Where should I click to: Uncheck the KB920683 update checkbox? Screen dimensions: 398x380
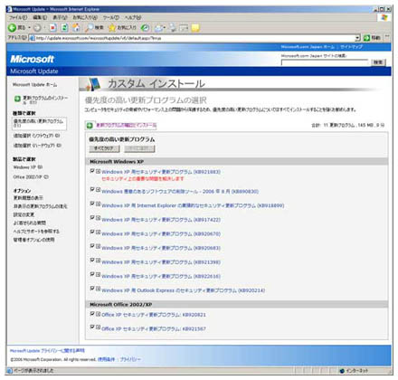pyautogui.click(x=92, y=246)
